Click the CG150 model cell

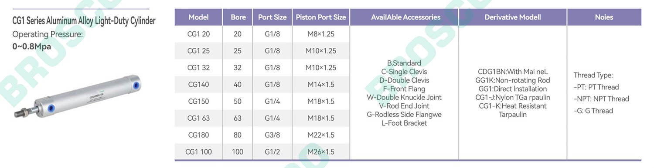click(x=198, y=101)
